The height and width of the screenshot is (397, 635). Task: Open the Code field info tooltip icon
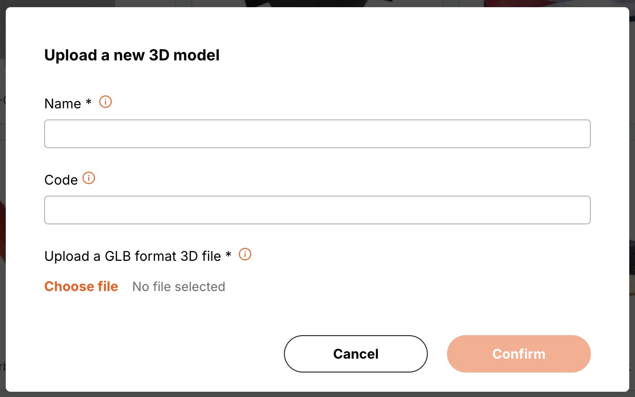point(89,178)
